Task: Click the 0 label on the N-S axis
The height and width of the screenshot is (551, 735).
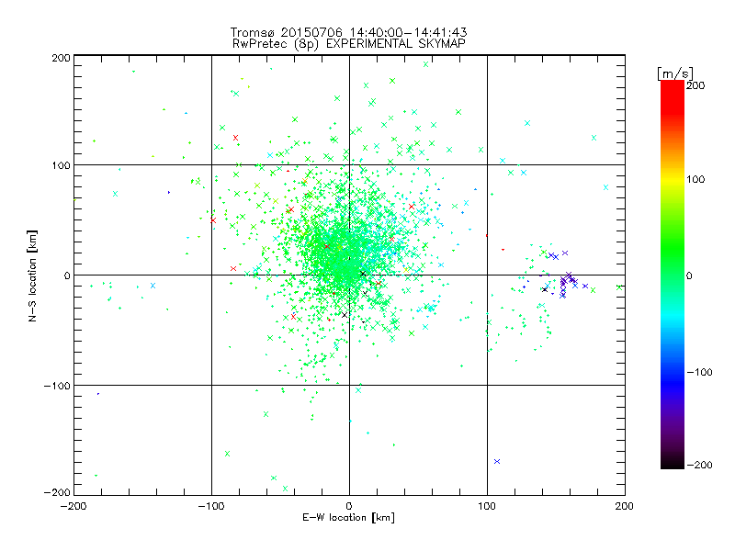Action: [x=67, y=275]
